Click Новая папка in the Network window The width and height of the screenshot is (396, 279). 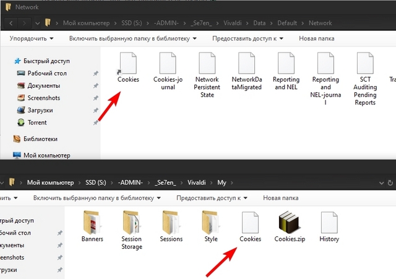point(317,38)
